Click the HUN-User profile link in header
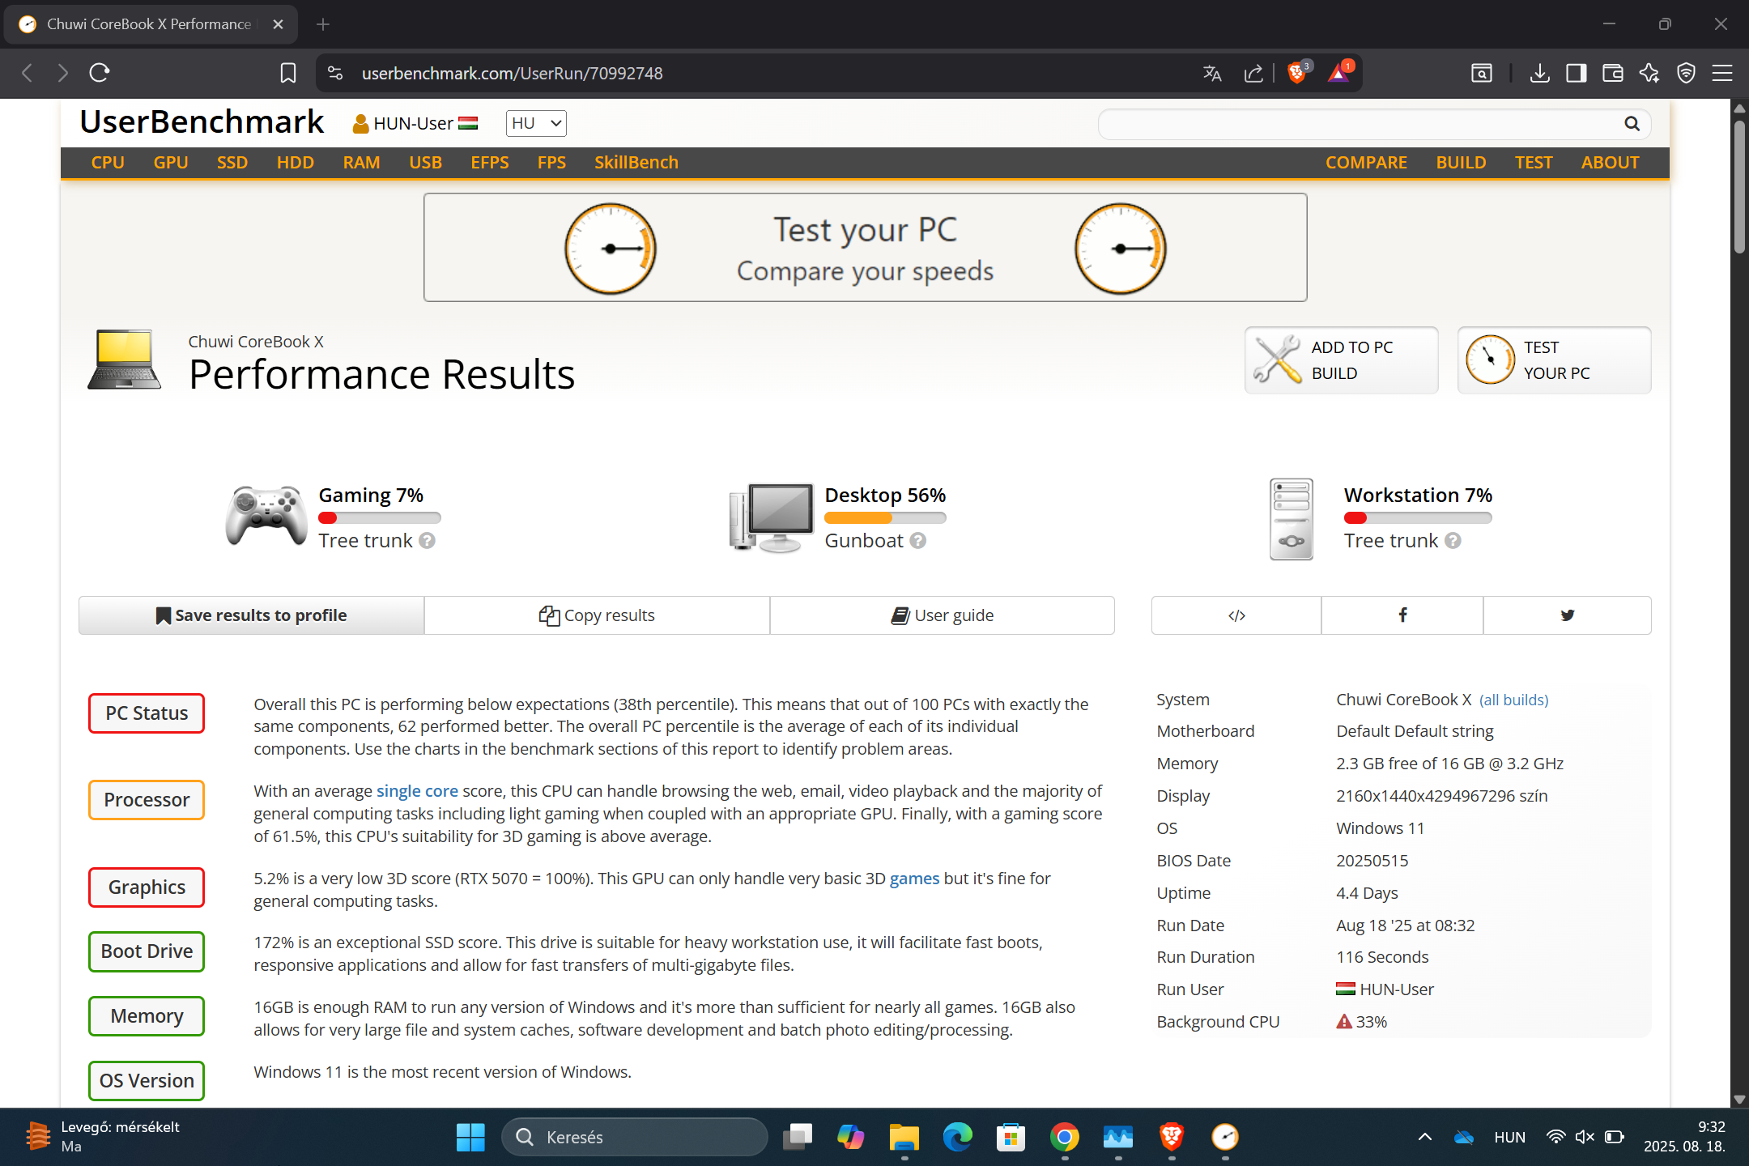 tap(415, 123)
